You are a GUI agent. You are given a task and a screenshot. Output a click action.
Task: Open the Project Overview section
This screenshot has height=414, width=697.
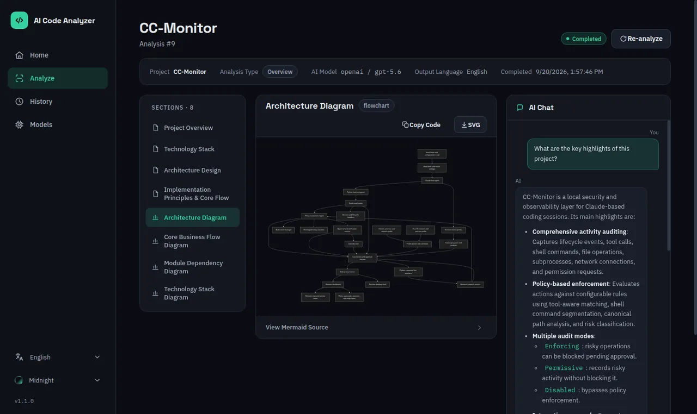pos(193,128)
